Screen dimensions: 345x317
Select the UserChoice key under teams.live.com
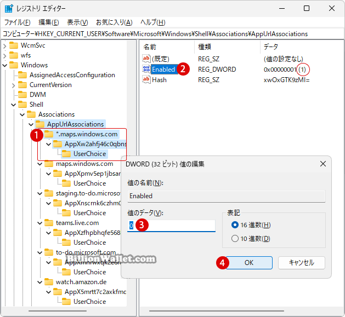90,243
